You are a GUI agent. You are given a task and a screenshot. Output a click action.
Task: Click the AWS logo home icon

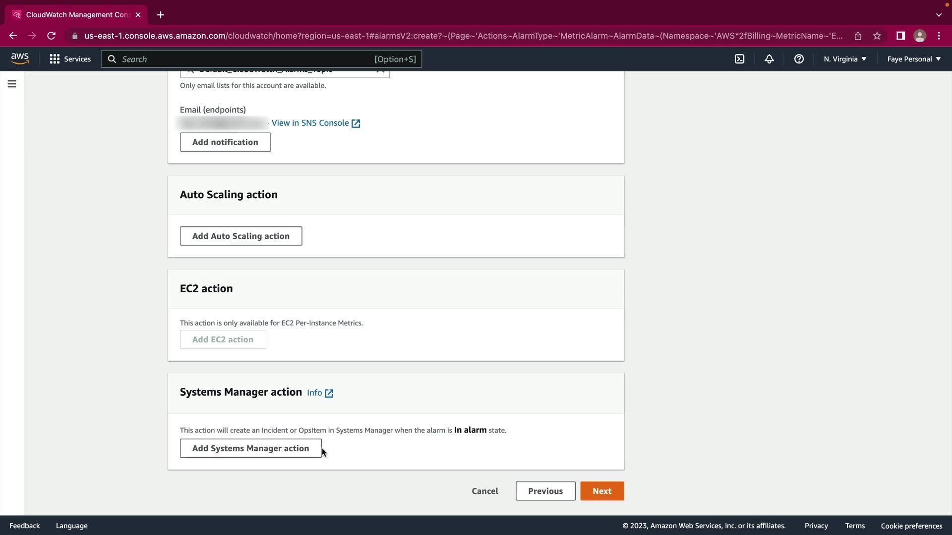(x=20, y=58)
